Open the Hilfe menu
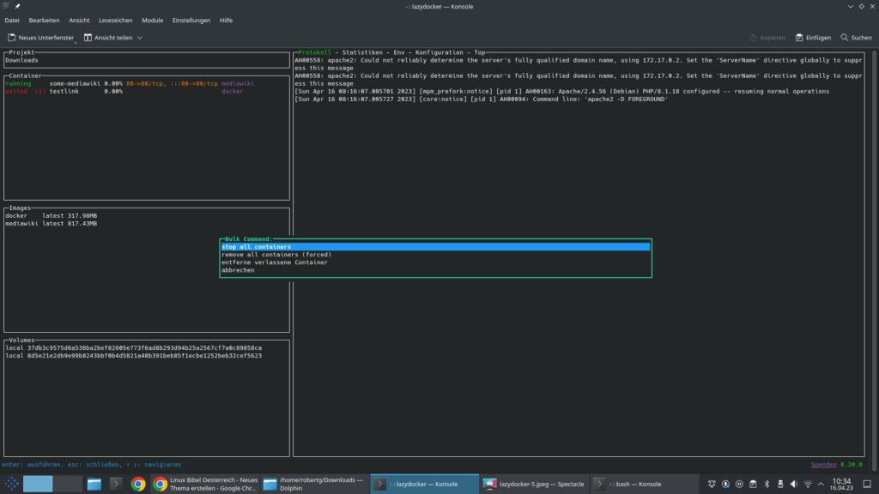 point(226,21)
